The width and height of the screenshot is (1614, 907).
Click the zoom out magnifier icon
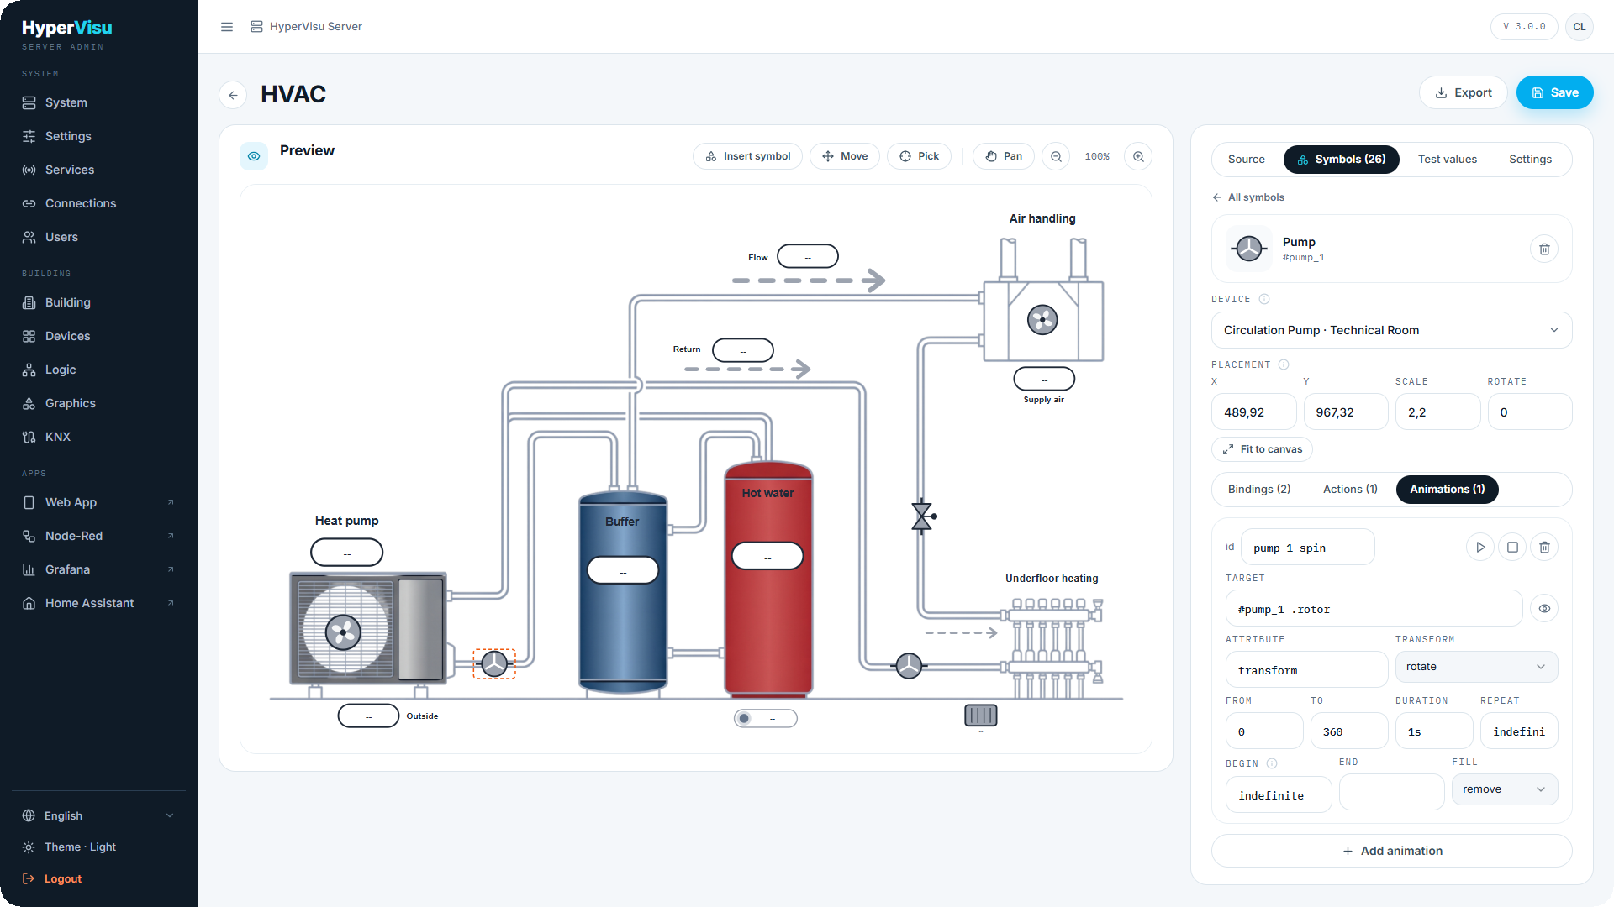[x=1056, y=156]
